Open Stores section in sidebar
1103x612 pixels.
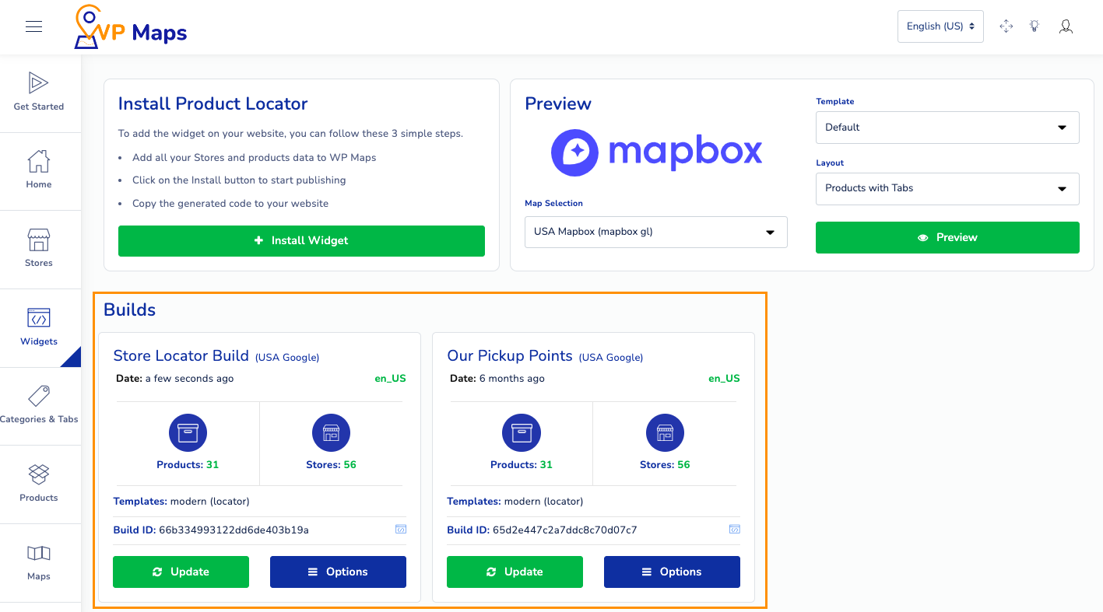coord(39,248)
